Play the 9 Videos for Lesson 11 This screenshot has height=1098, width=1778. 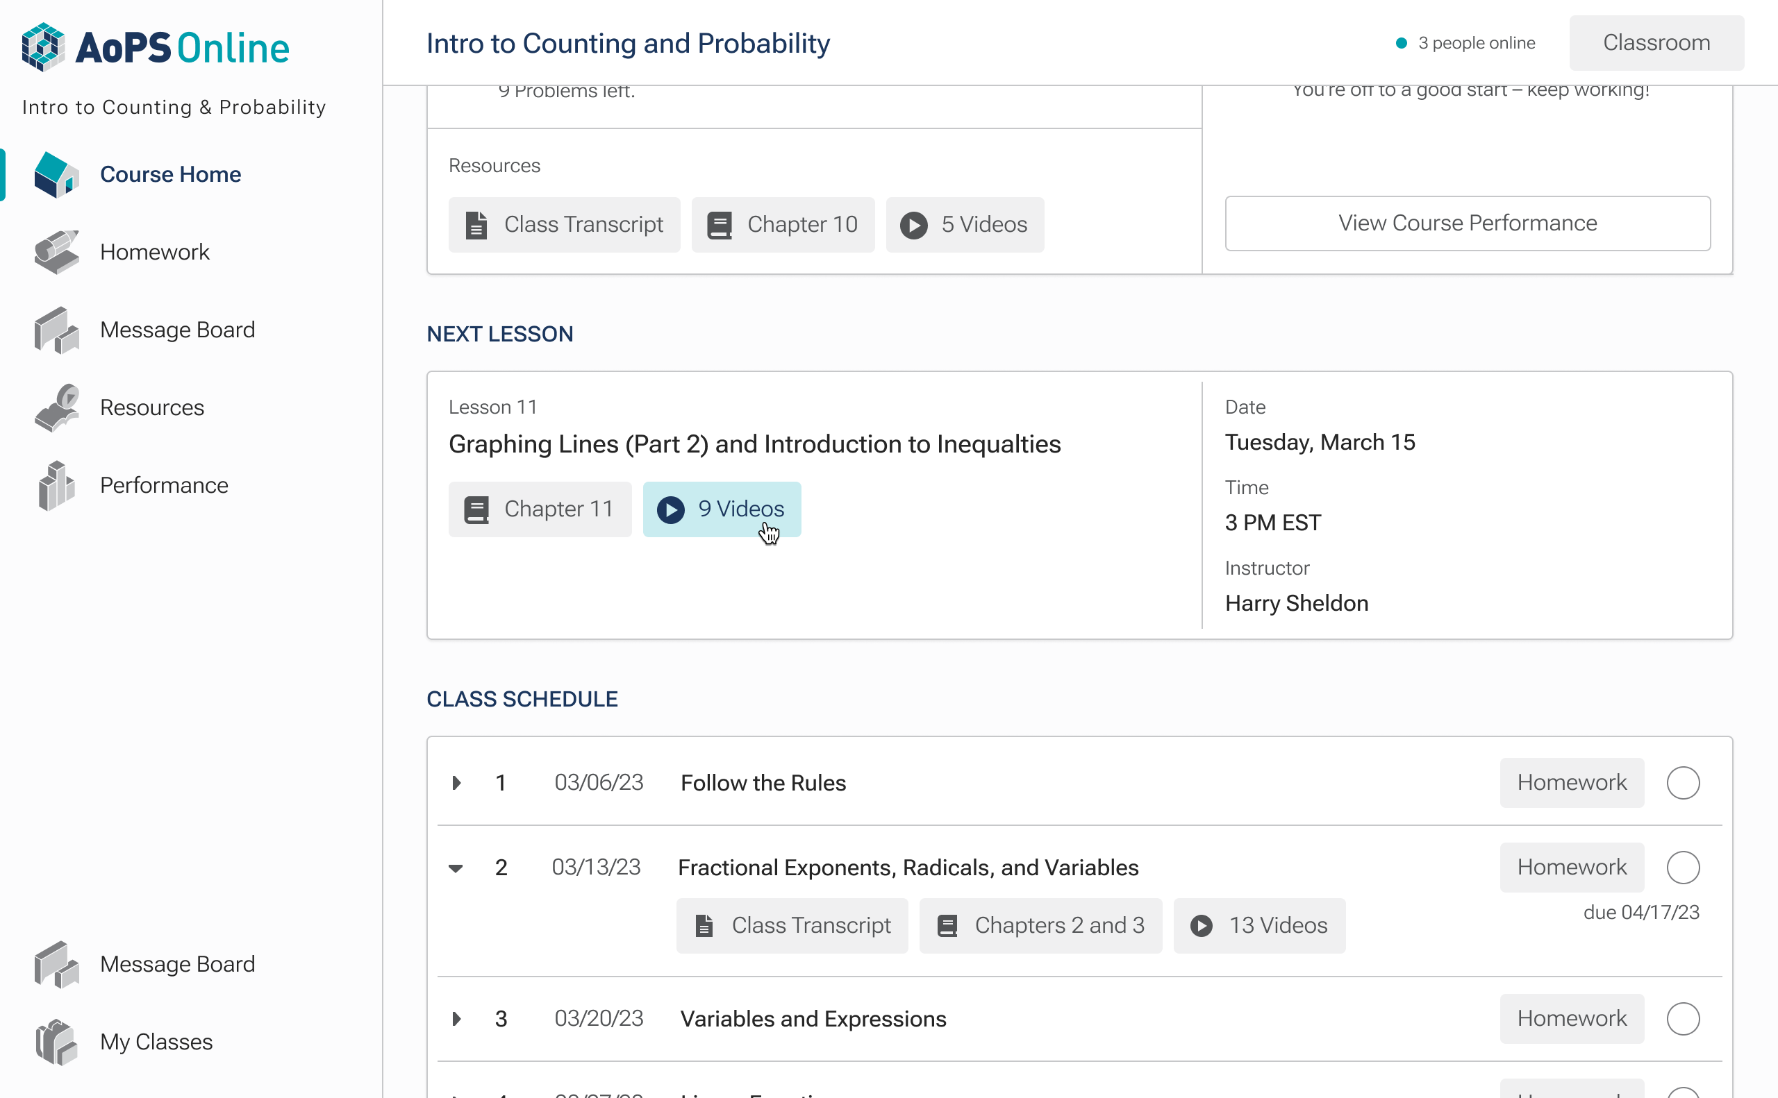point(722,509)
